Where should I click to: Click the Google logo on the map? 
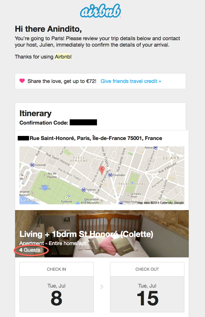click(29, 200)
